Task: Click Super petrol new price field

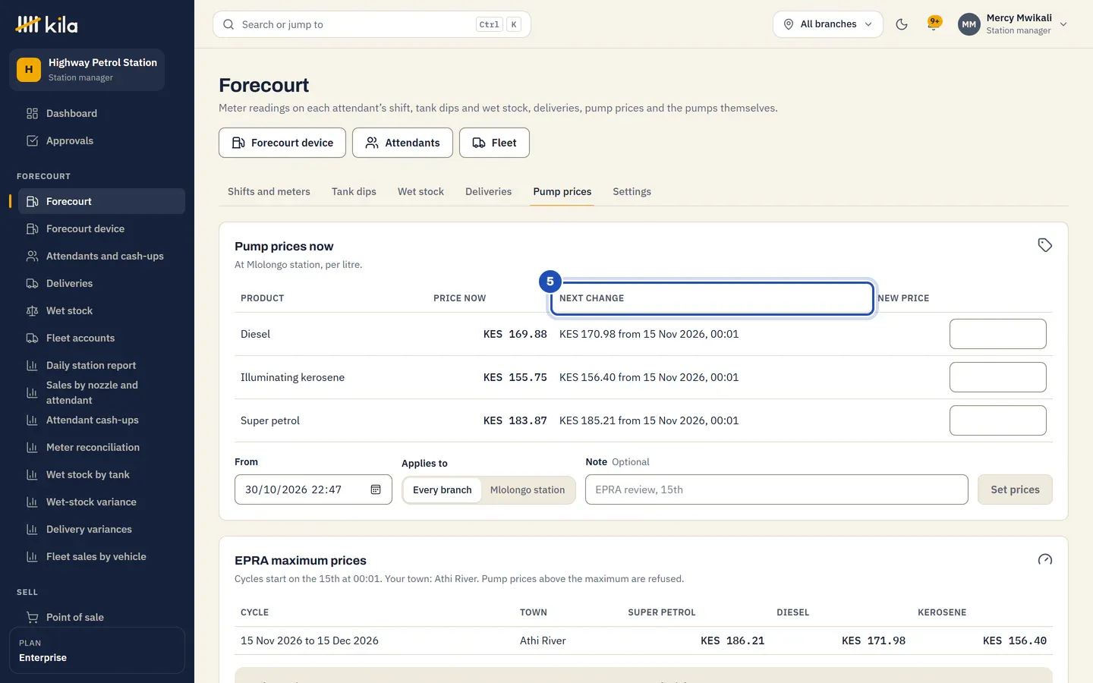Action: coord(997,420)
